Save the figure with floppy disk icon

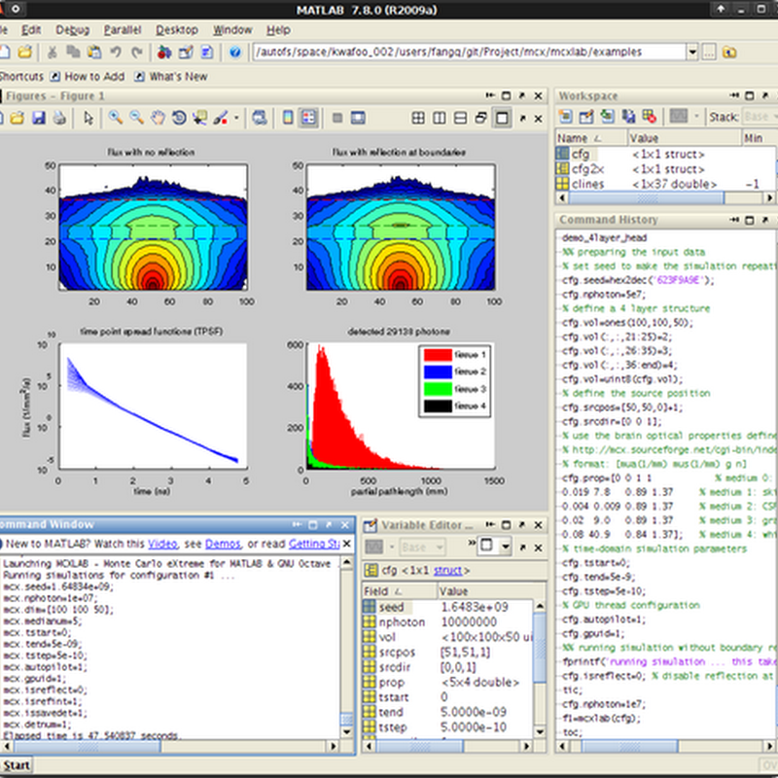(x=39, y=118)
